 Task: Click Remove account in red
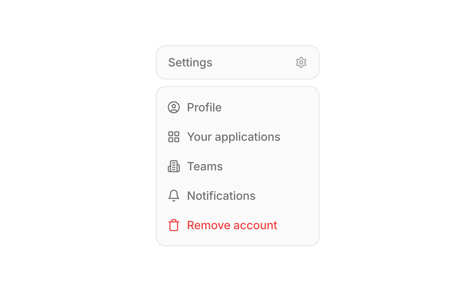(x=232, y=225)
